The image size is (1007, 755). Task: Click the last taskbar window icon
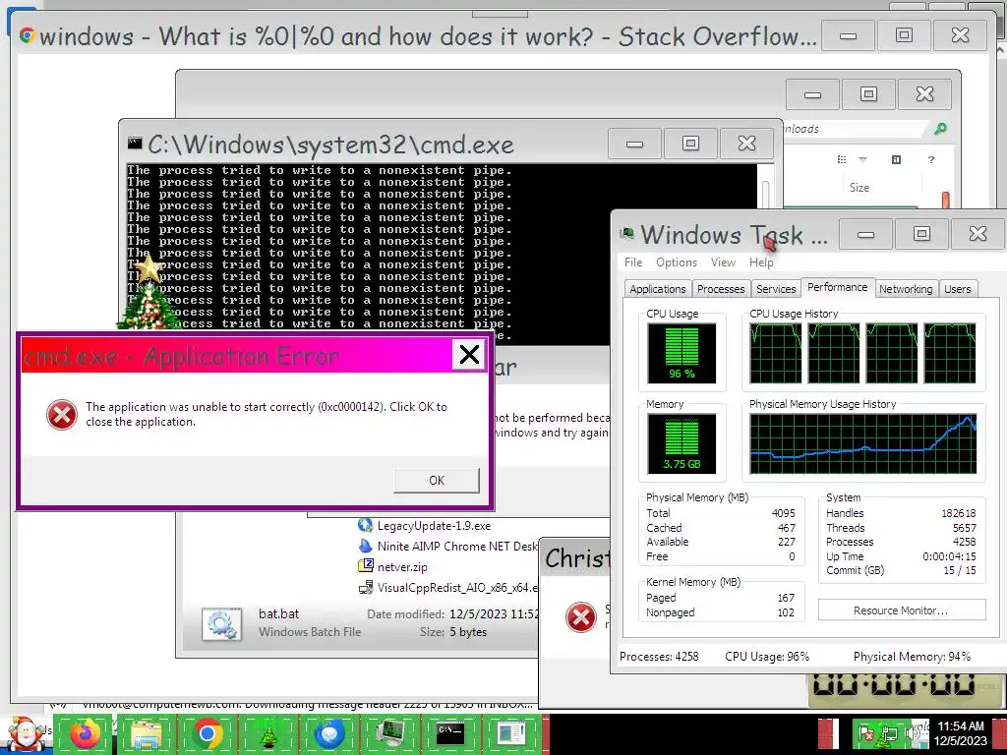pos(511,733)
